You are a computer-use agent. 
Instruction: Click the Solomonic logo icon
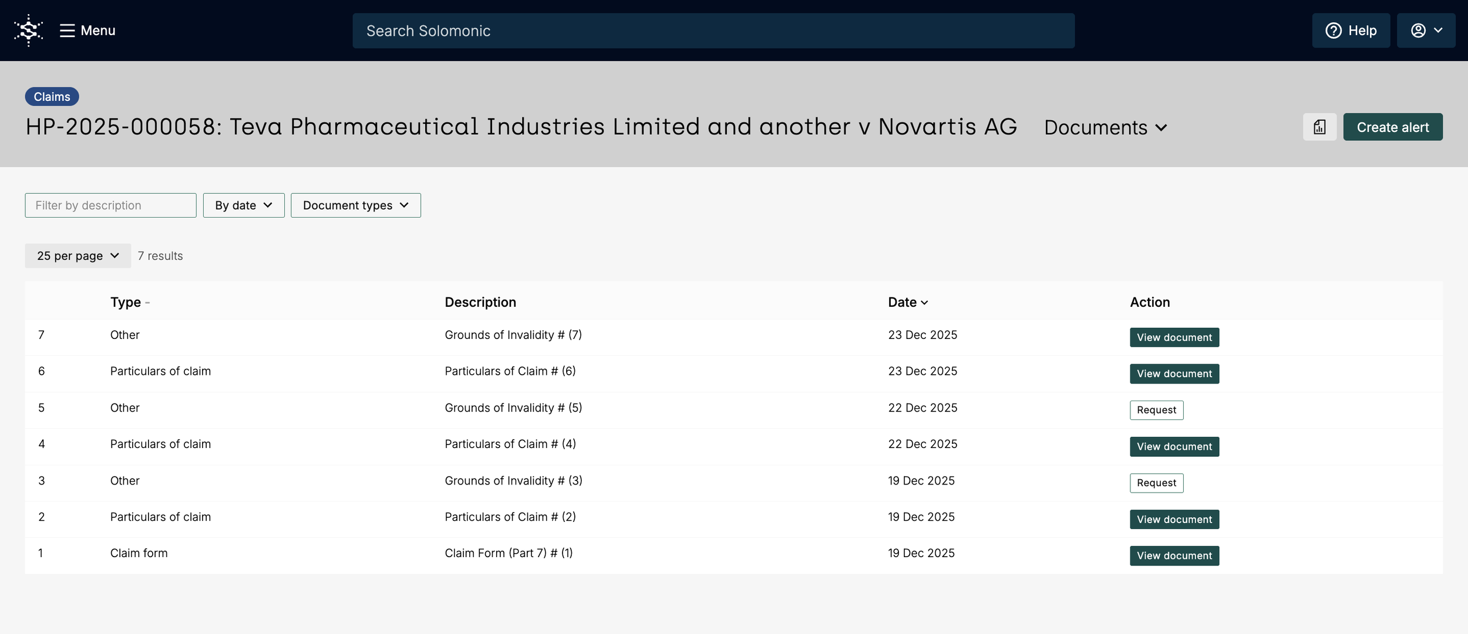(x=28, y=30)
